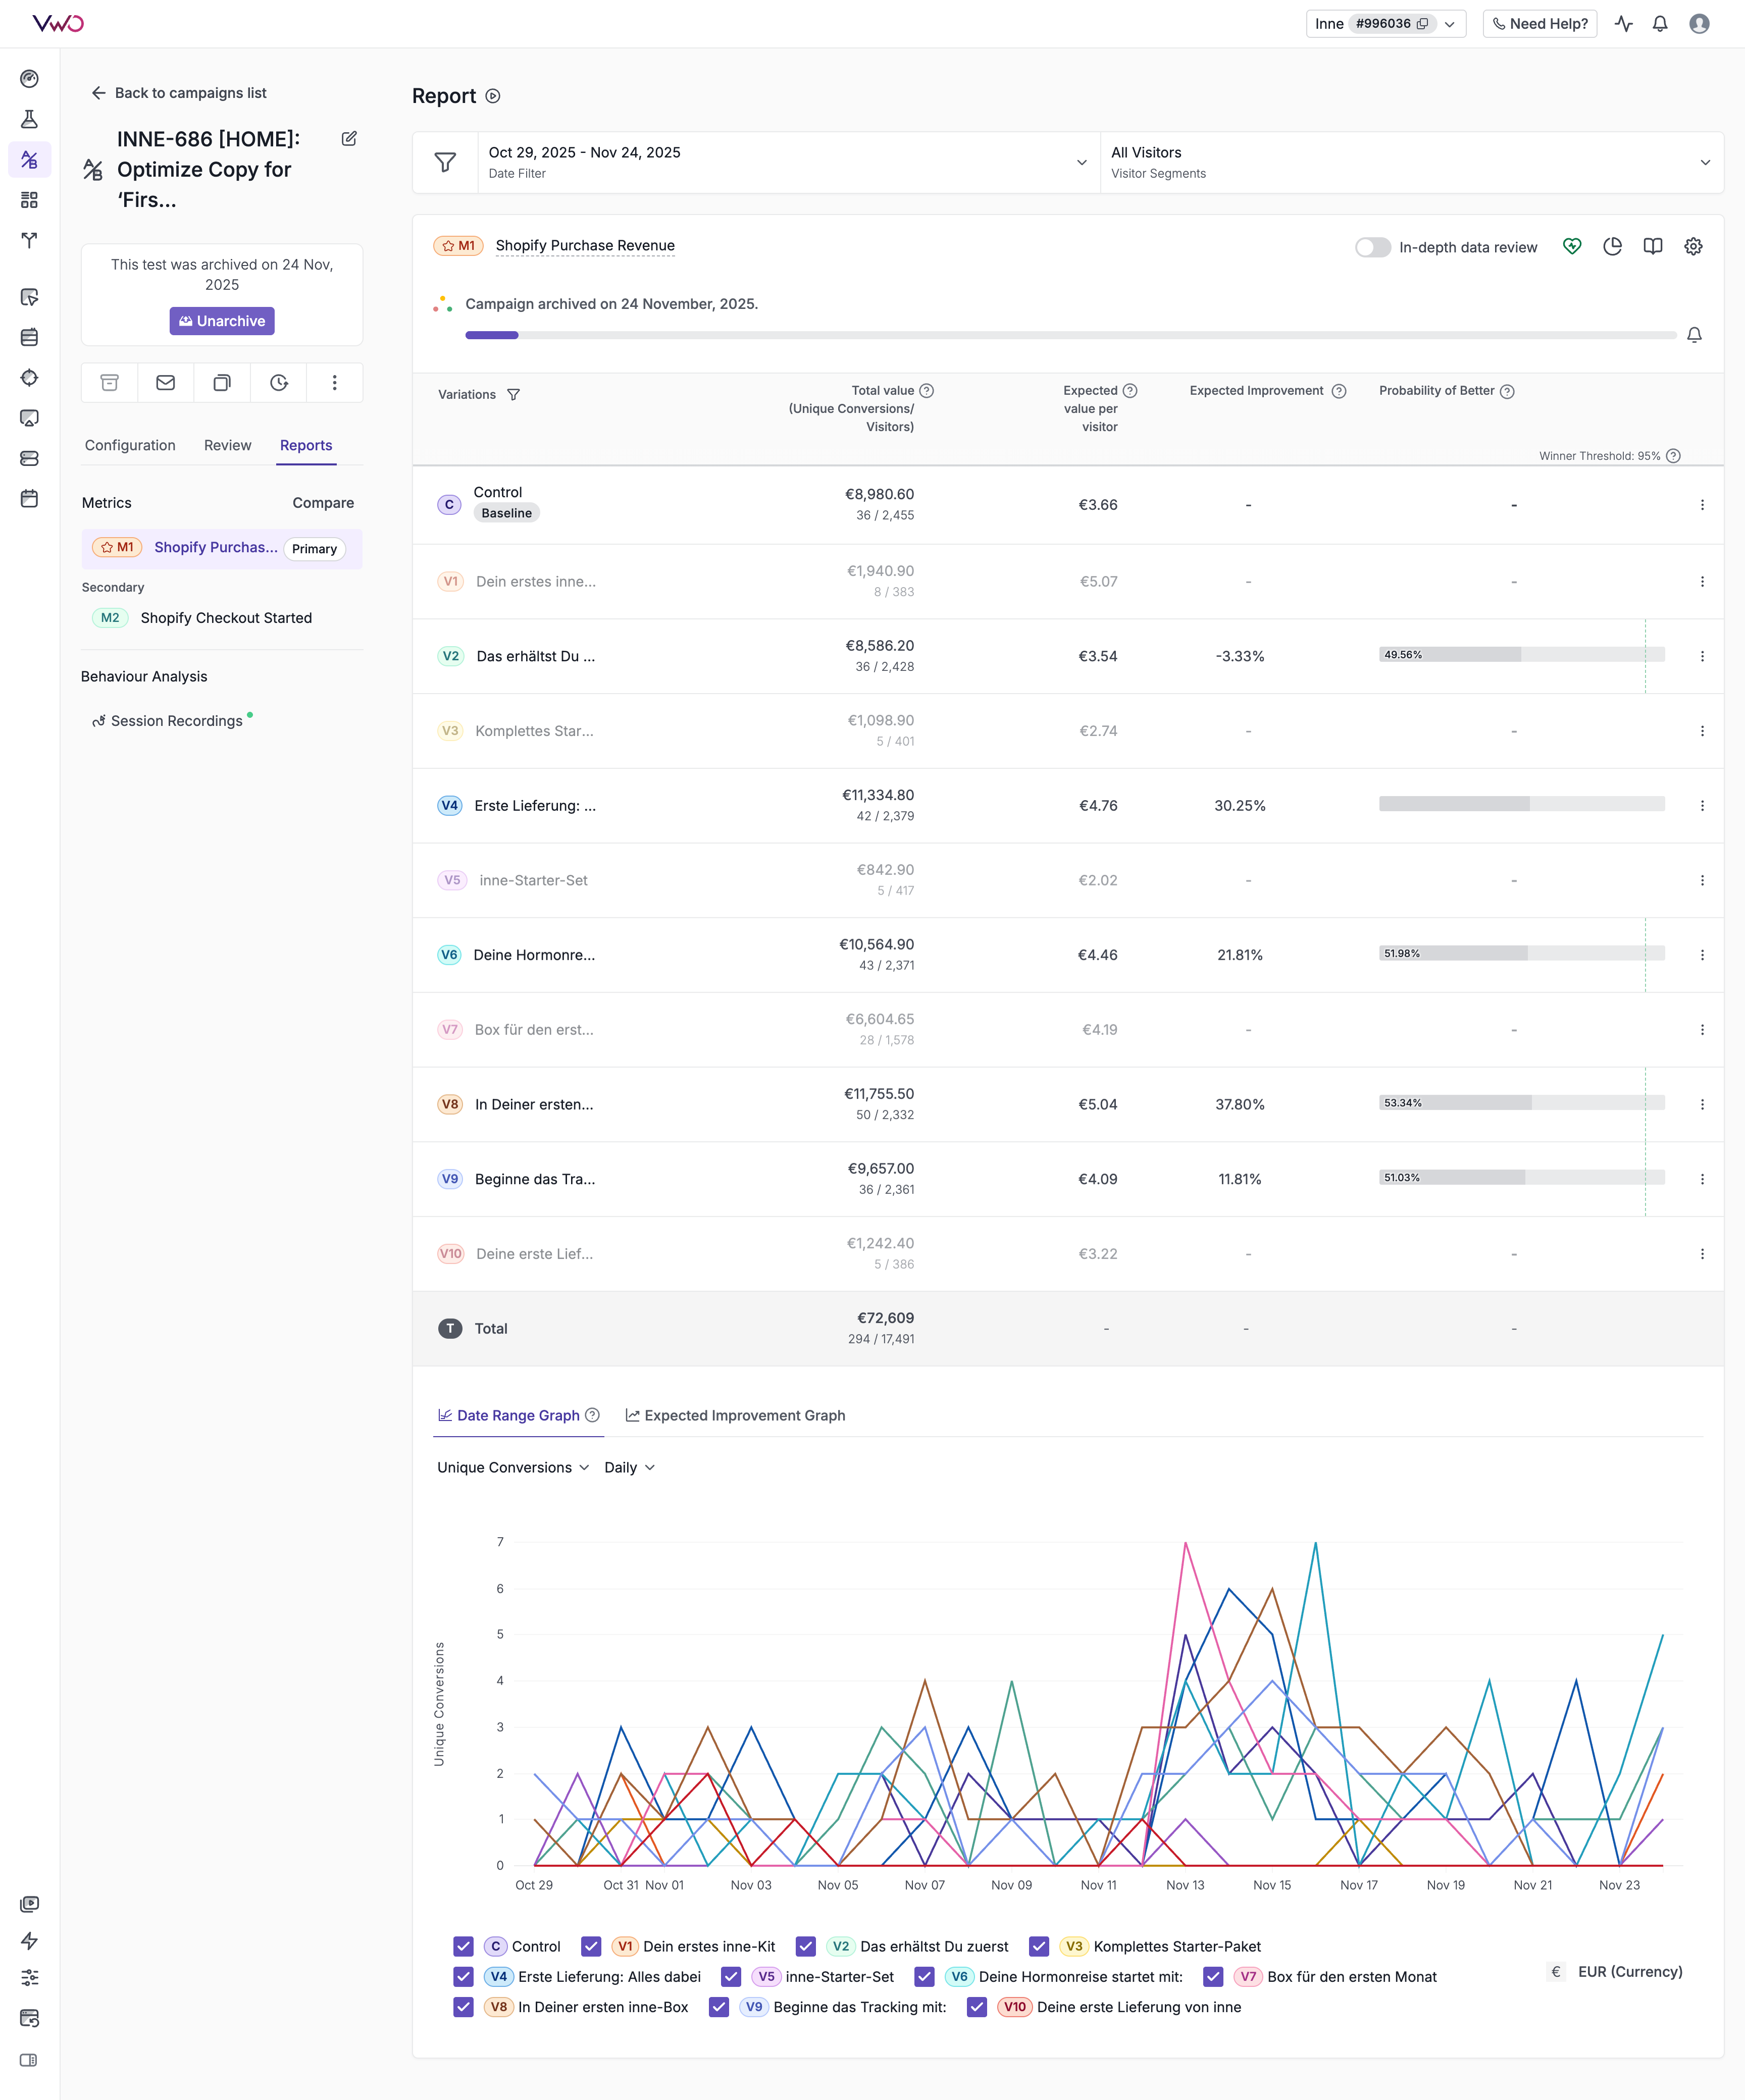Click the variations filter funnel icon
Screen dimensions: 1745x2100
click(x=513, y=395)
